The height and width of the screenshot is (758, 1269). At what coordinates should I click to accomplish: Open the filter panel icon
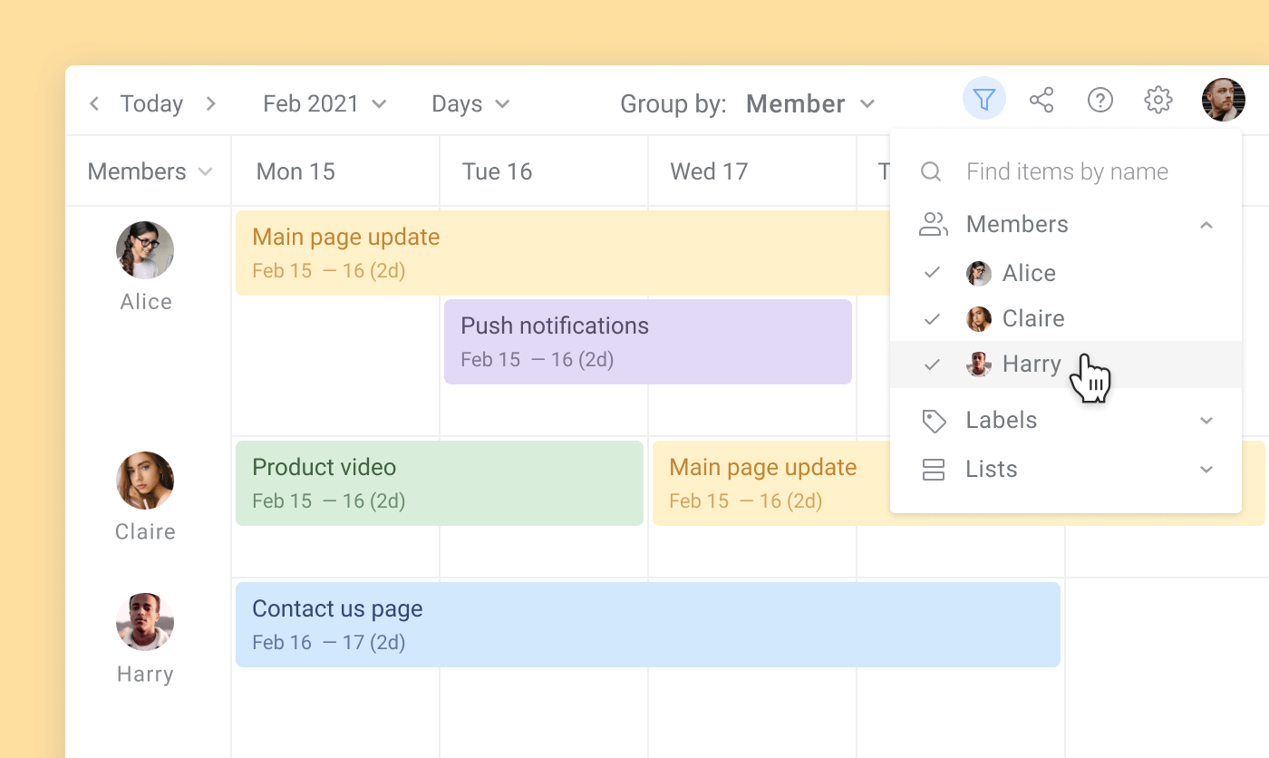[x=983, y=100]
